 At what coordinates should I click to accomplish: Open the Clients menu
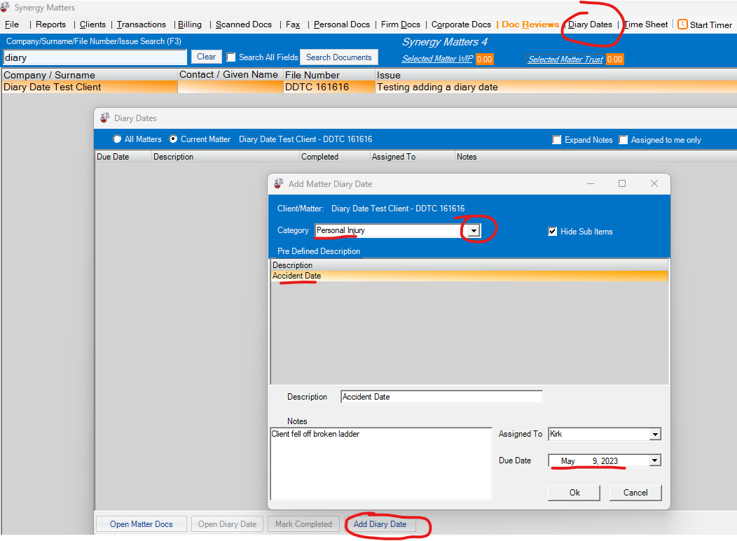[x=92, y=24]
